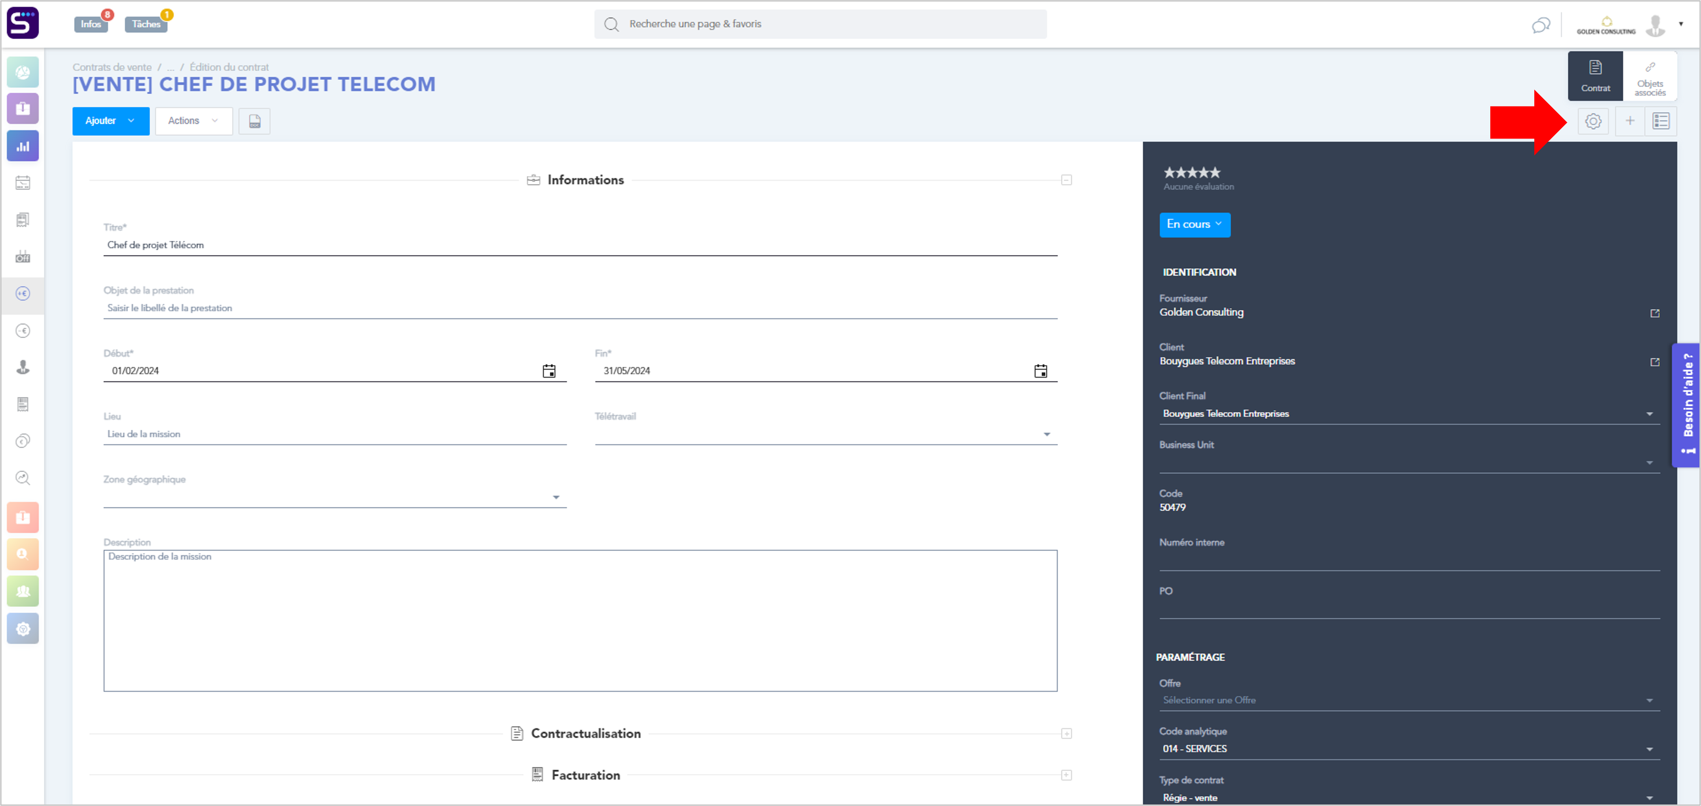Open the chat bubbles icon
The height and width of the screenshot is (806, 1701).
point(1540,25)
